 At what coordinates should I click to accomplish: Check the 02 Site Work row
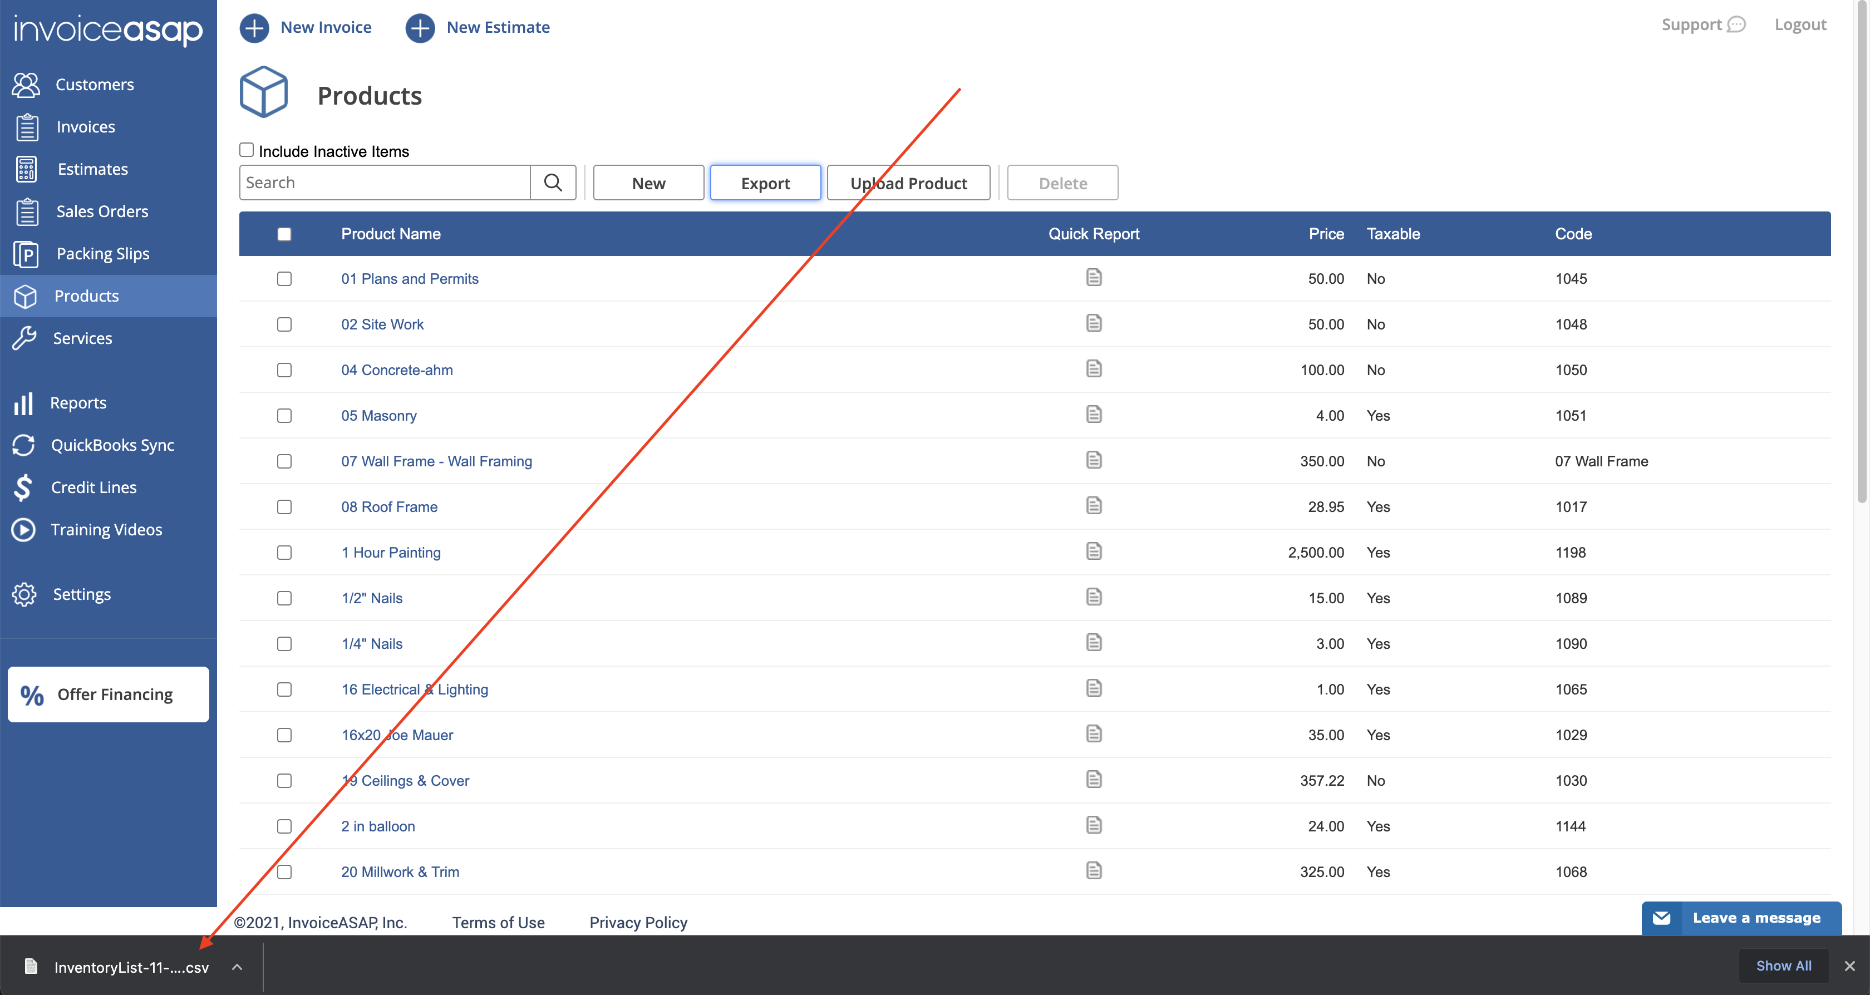tap(284, 325)
